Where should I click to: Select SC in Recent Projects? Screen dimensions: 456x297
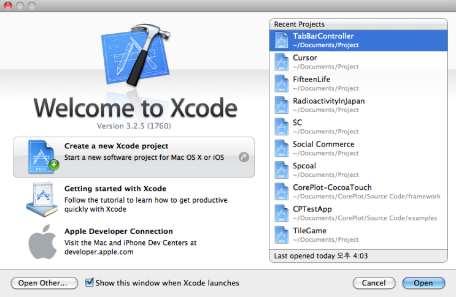[358, 127]
